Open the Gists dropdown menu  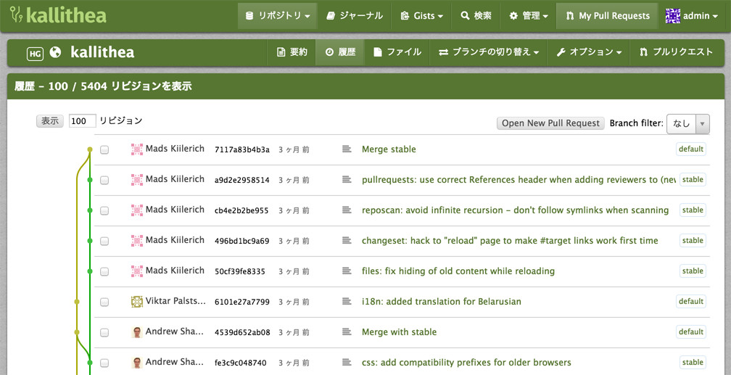421,16
